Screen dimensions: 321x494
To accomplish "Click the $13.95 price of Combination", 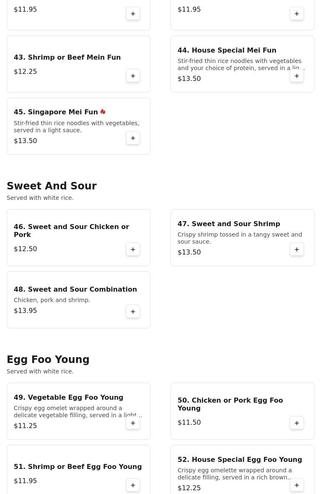I will 25,311.
